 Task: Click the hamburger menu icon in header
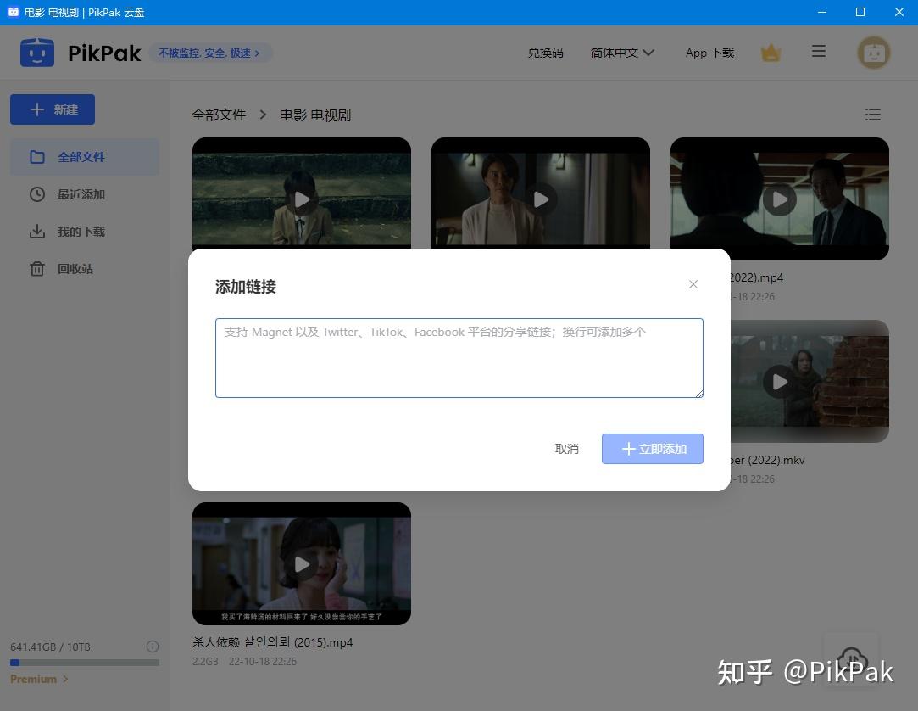(818, 52)
